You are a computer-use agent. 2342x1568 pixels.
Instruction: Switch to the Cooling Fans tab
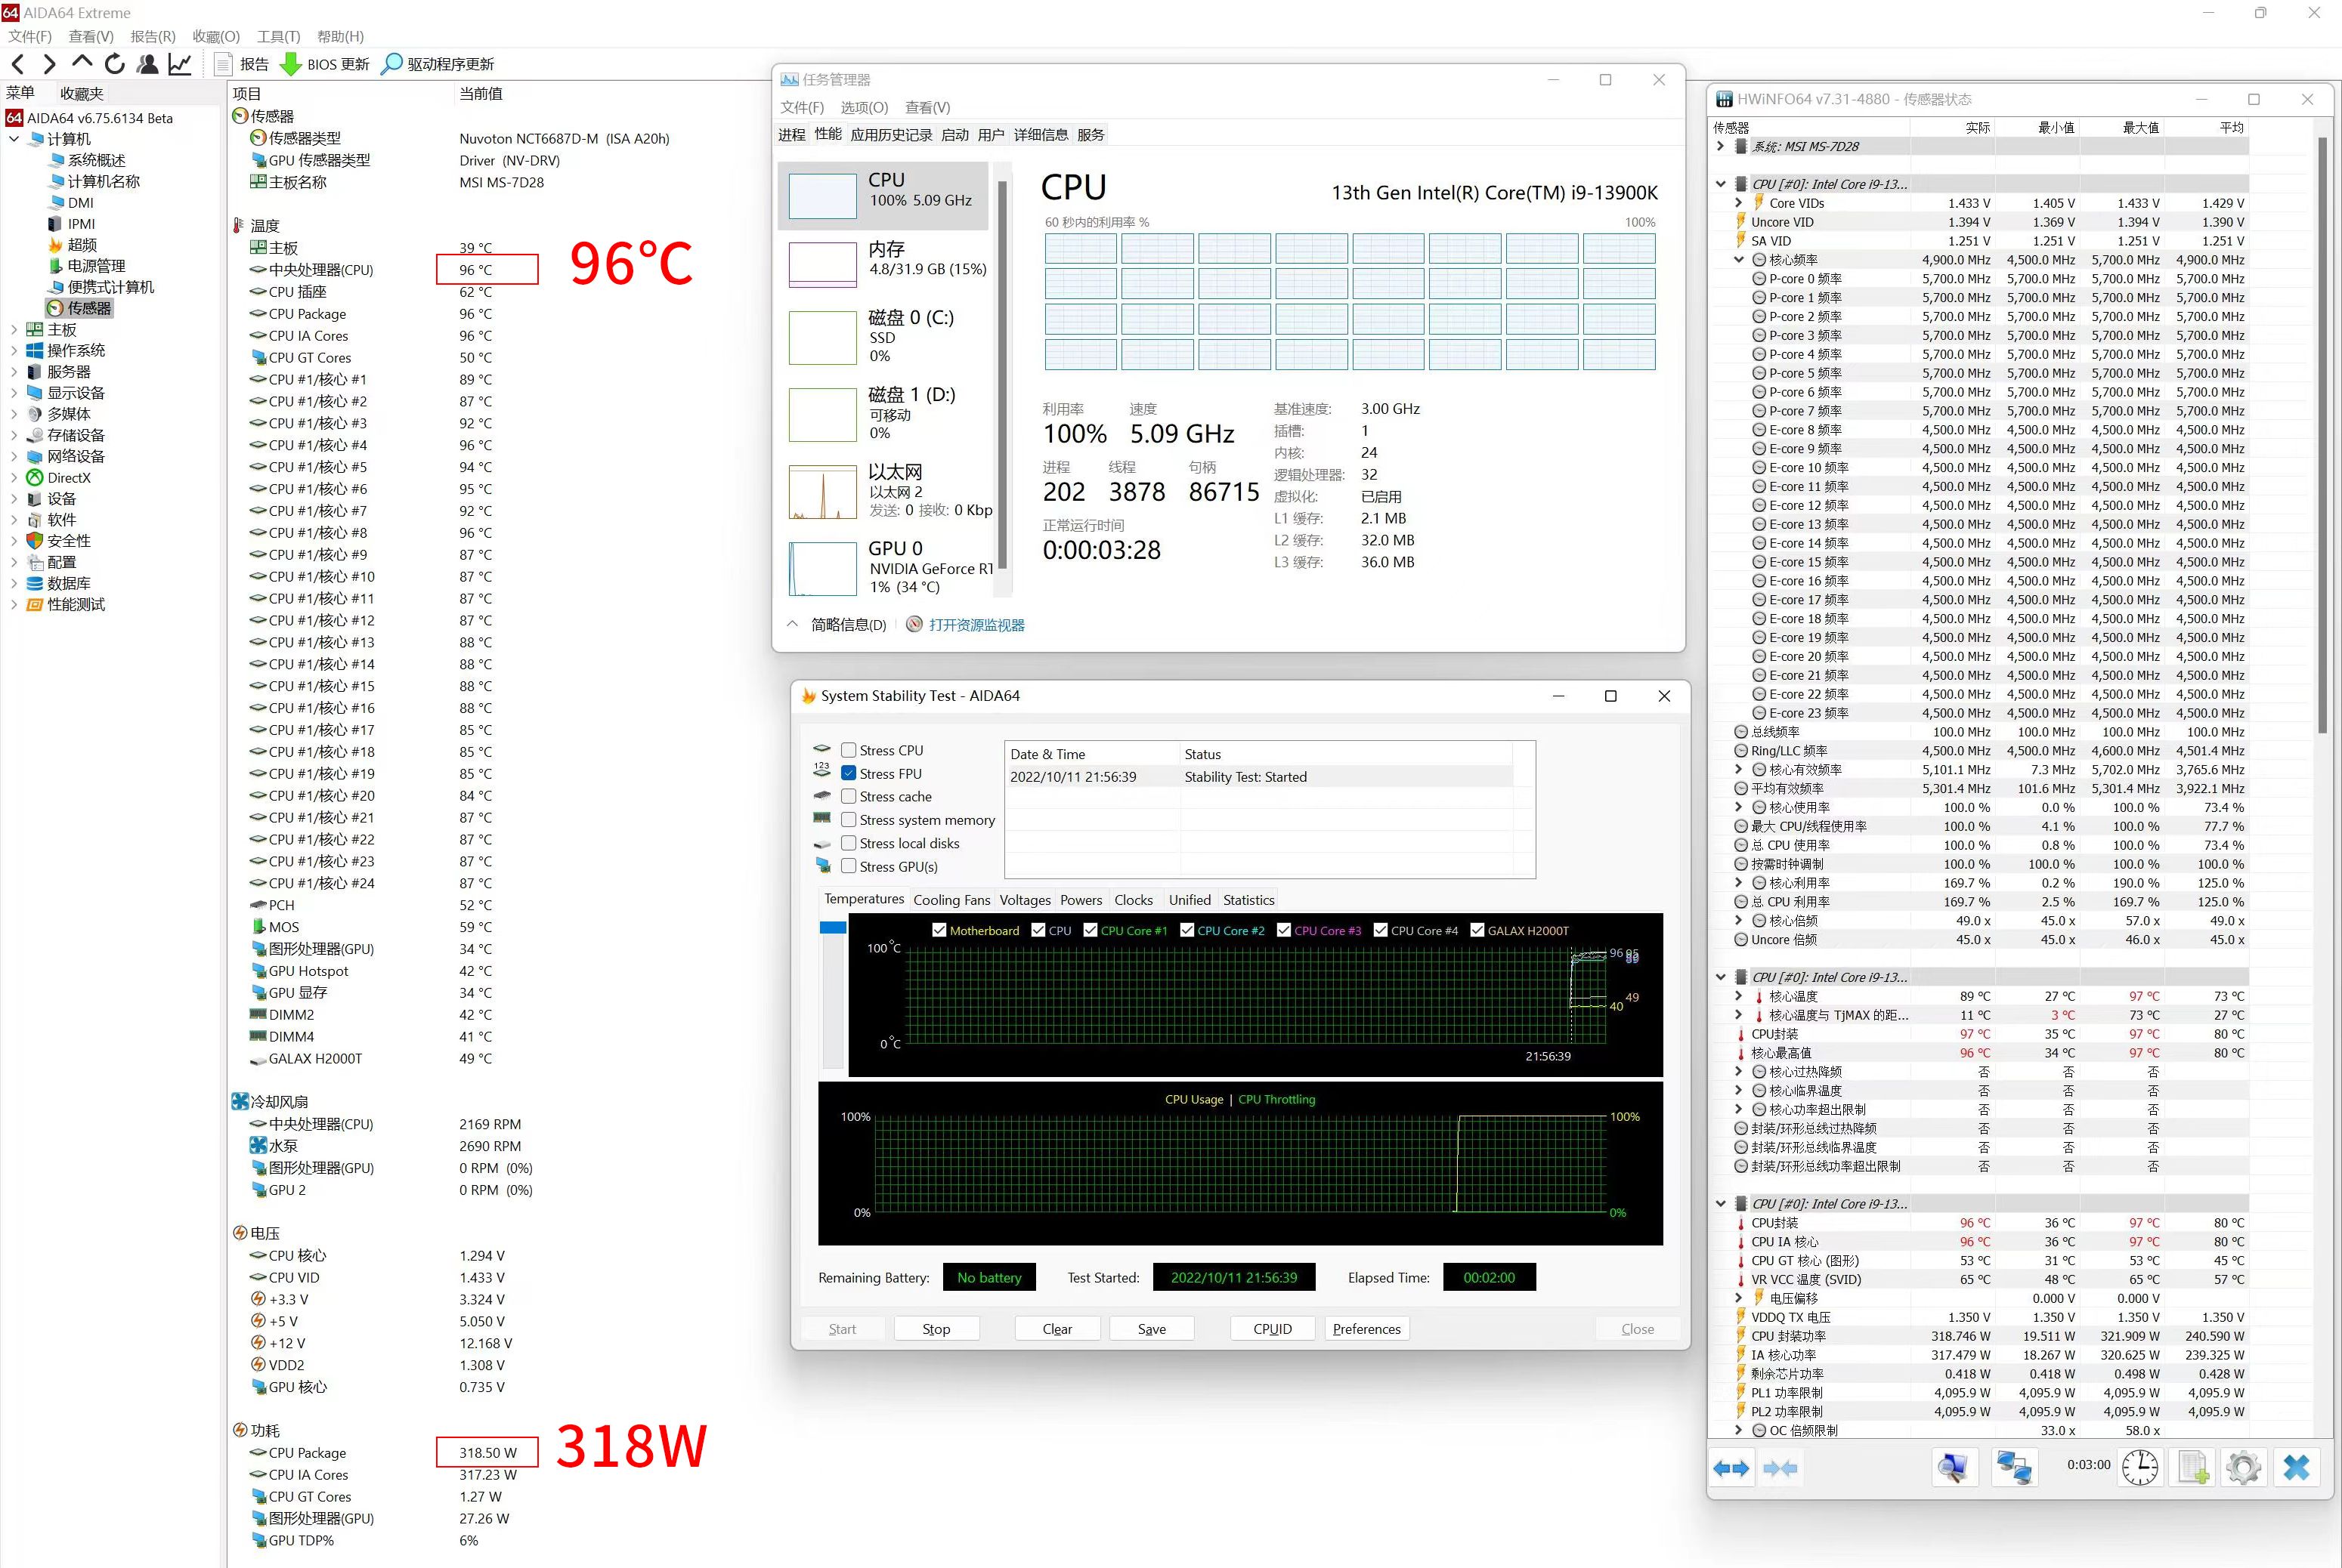[x=951, y=900]
